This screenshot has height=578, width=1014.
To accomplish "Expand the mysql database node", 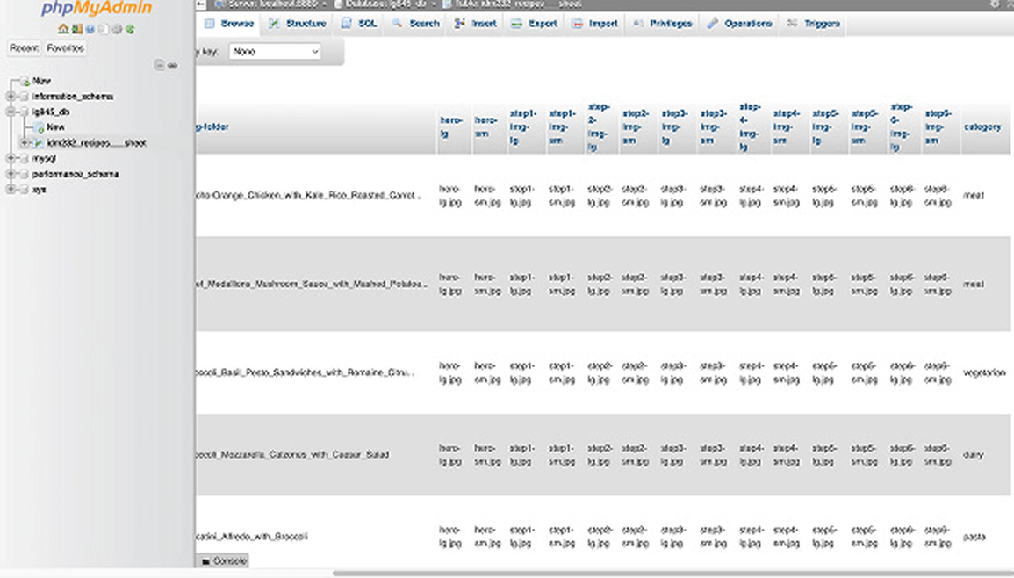I will (x=11, y=159).
